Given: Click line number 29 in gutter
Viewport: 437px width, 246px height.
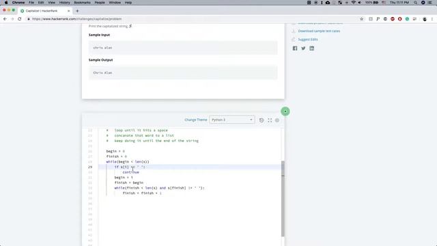Looking at the screenshot, I should tap(90, 167).
